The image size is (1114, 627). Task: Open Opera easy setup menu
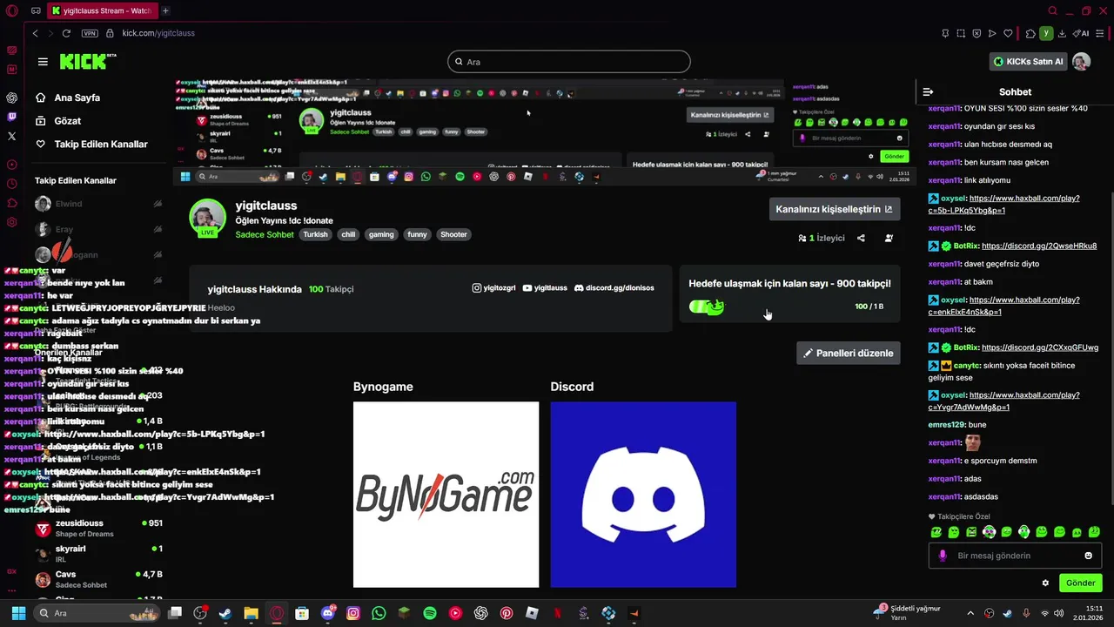coord(1099,33)
